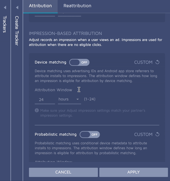The width and height of the screenshot is (170, 181).
Task: Open the Reattribution tab
Action: click(x=77, y=6)
